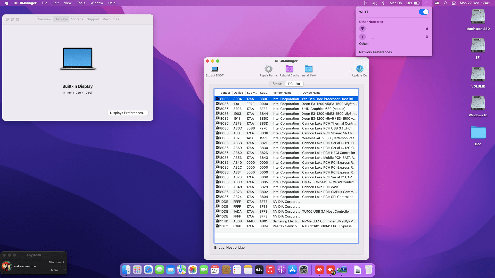Viewport: 495px width, 278px height.
Task: Select the Repair Perms gear icon
Action: coord(268,69)
